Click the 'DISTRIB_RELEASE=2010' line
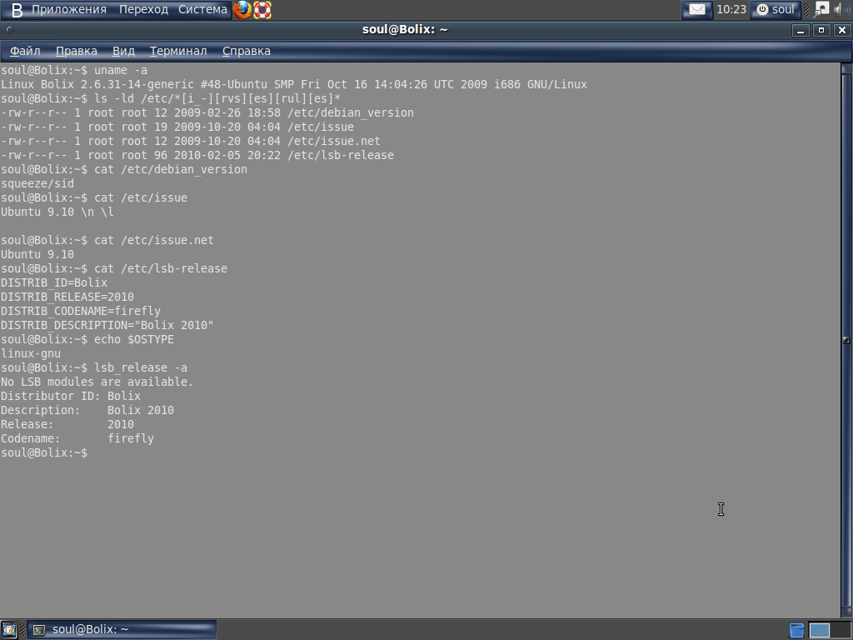 67,297
